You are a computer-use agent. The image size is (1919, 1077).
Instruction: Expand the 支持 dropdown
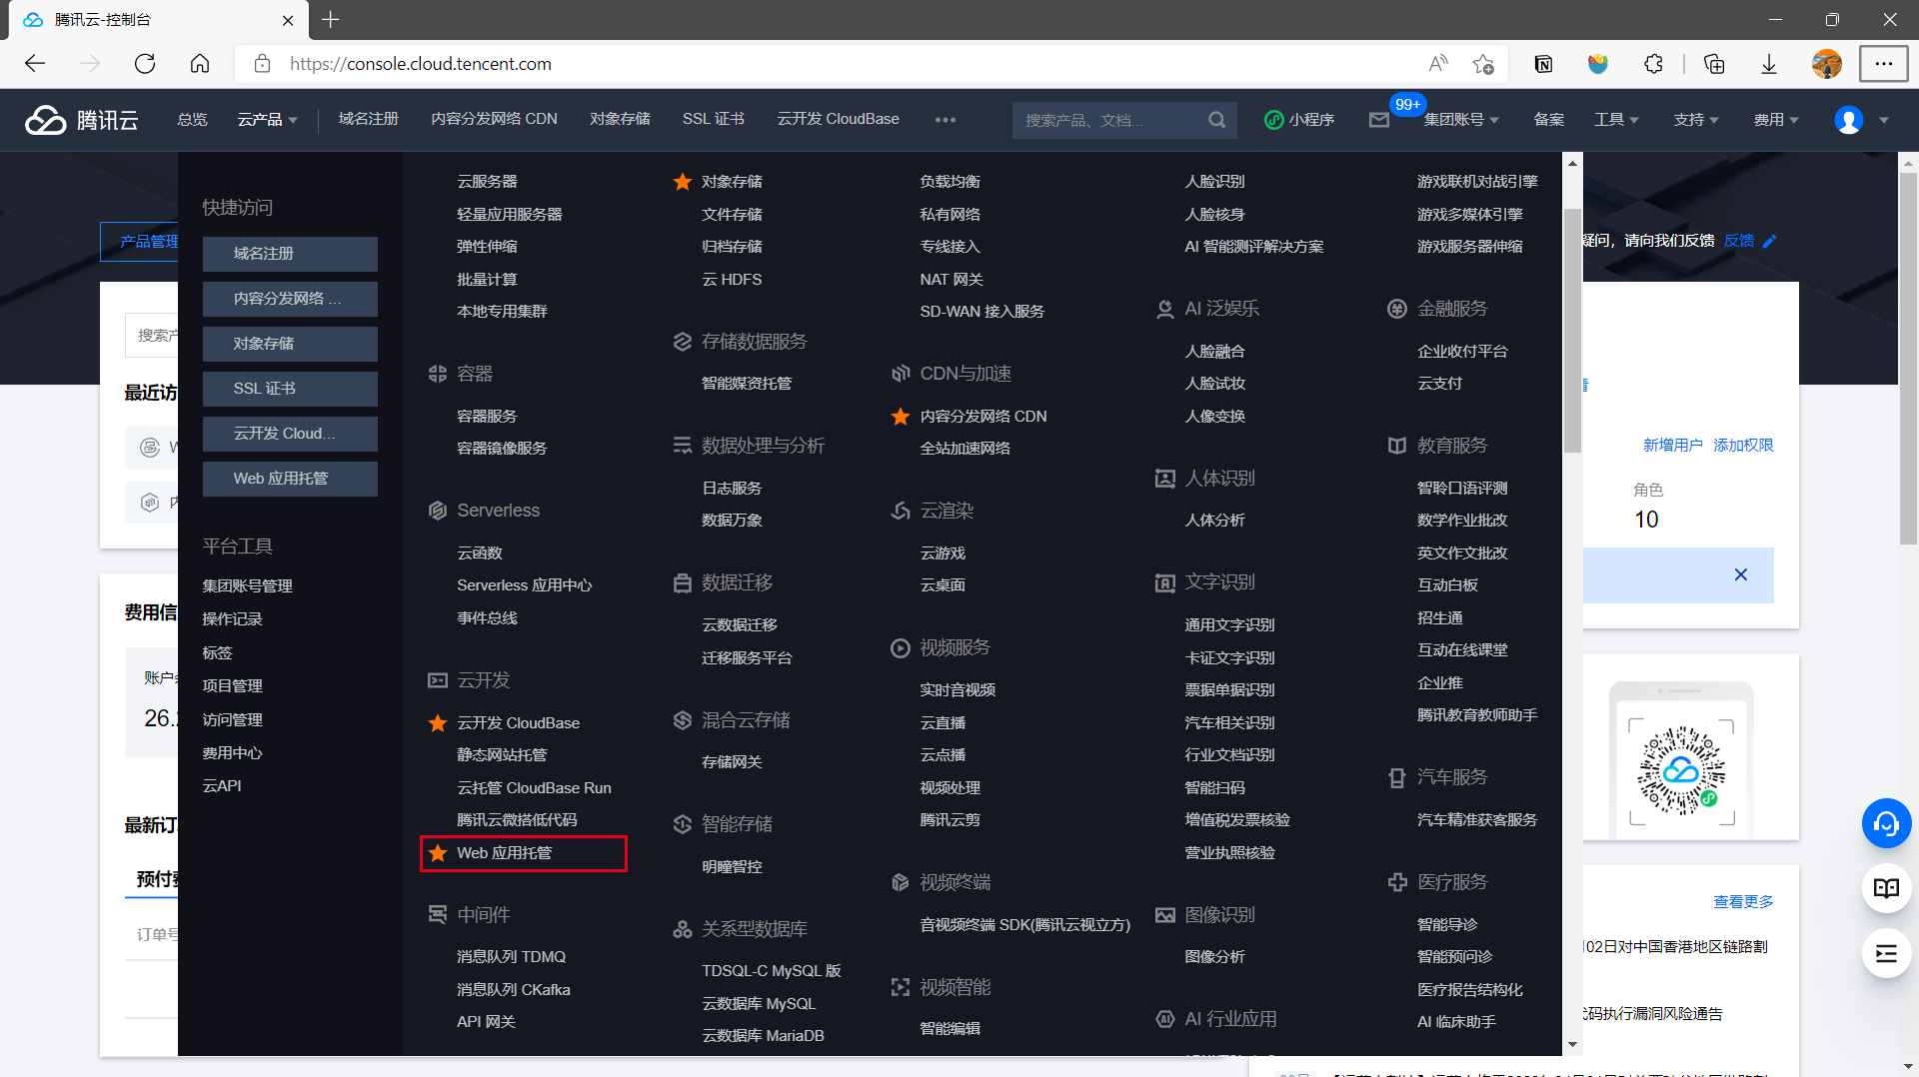coord(1695,119)
